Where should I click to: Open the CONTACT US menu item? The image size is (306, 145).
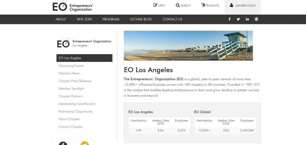(172, 19)
